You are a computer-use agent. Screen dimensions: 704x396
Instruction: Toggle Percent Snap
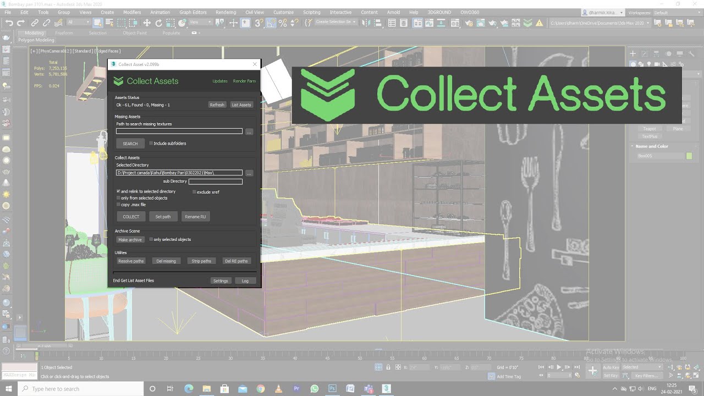coord(283,23)
